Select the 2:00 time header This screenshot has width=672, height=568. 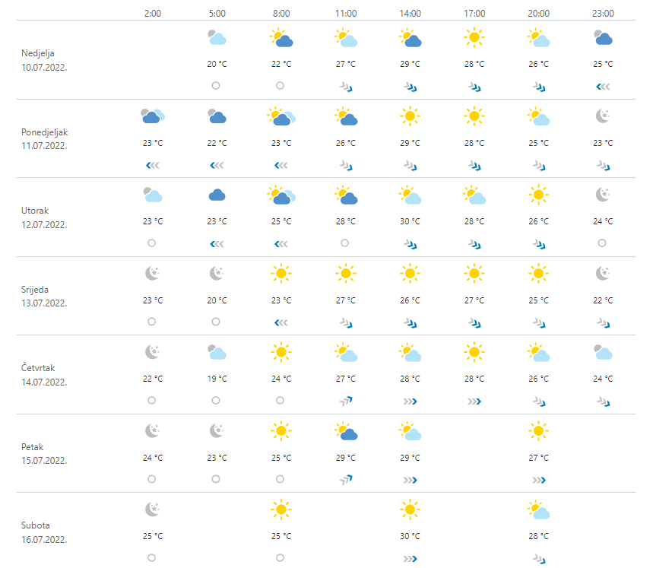point(152,13)
